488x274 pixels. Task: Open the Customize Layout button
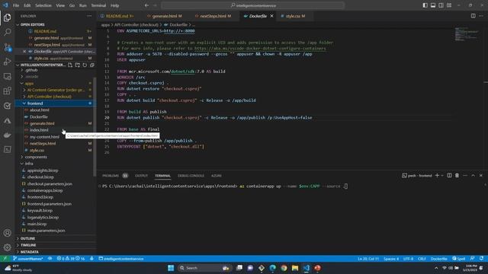[449, 5]
